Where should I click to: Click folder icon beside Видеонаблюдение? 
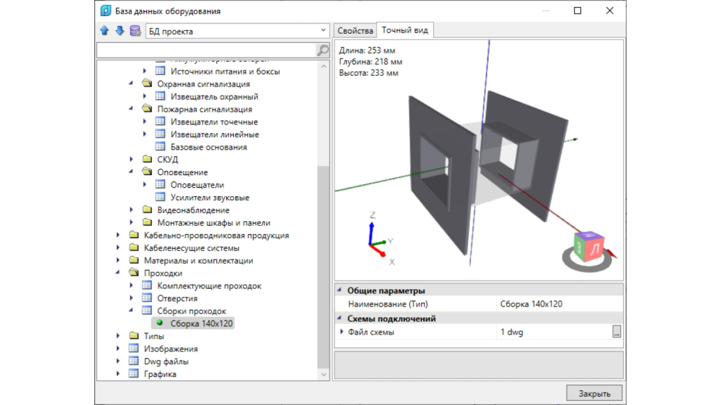click(x=146, y=210)
